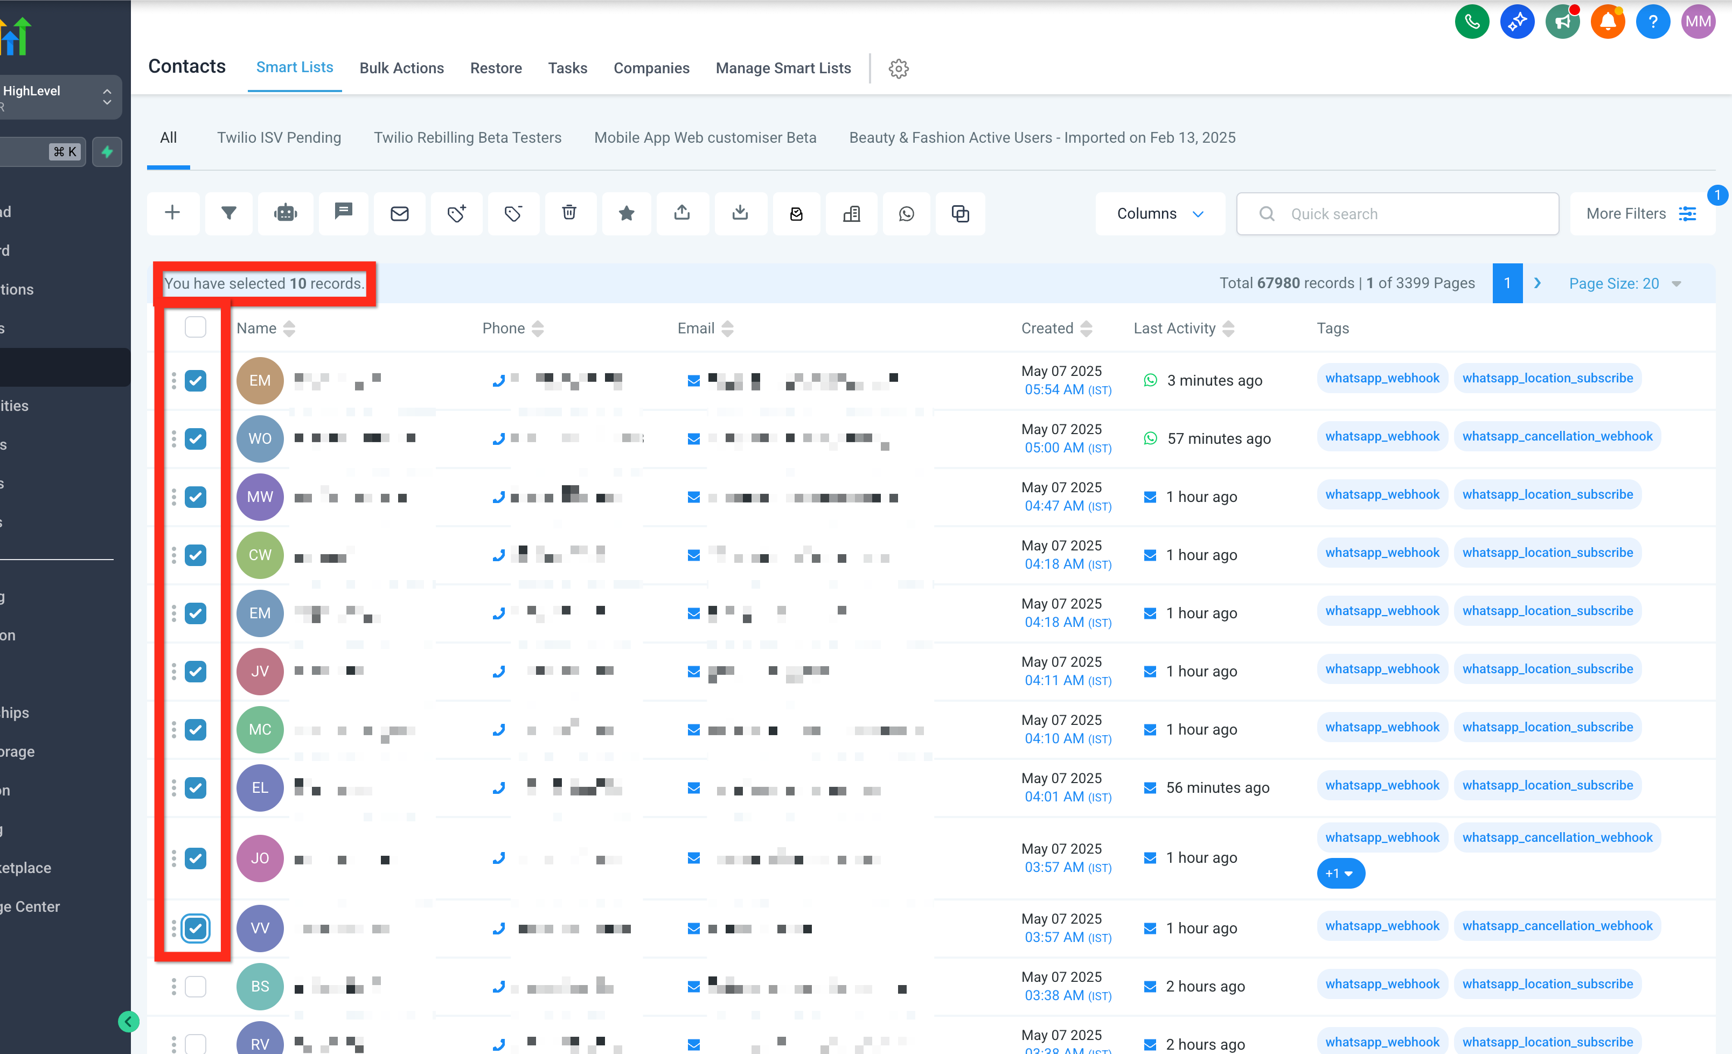Image resolution: width=1732 pixels, height=1054 pixels.
Task: Remove tag with the tag-minus icon
Action: 513,213
